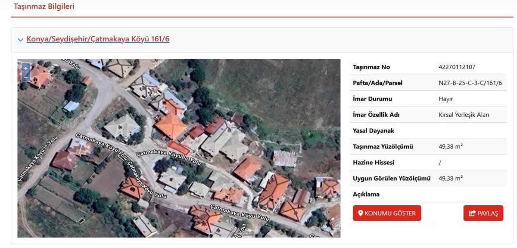This screenshot has width=517, height=248.
Task: Click the İmar Özellik Adı row label
Action: pos(376,115)
